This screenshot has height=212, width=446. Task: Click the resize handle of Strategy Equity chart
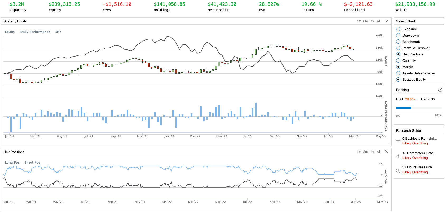(389, 144)
